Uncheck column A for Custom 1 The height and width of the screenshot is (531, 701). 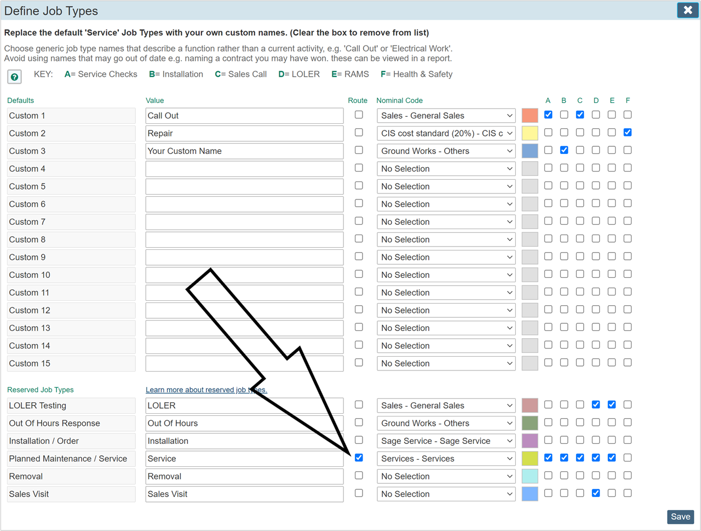[x=548, y=115]
